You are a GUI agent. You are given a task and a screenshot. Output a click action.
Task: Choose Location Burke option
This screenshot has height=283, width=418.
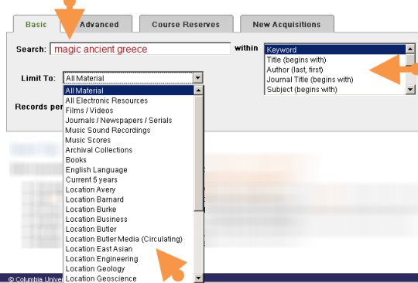coord(129,210)
